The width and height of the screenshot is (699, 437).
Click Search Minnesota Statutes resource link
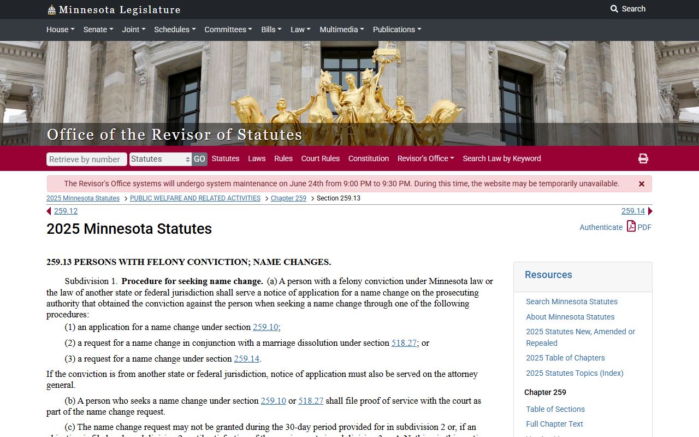pos(572,302)
